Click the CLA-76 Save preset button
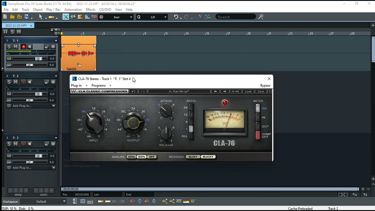This screenshot has height=211, width=375. point(261,91)
